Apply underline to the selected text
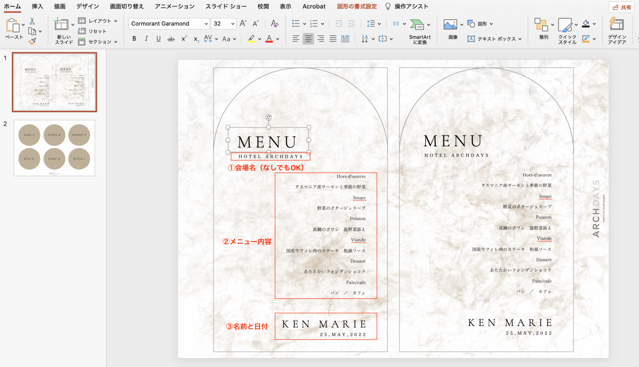639x367 pixels. (x=158, y=38)
